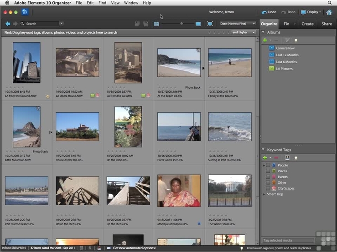Open full screen view icon
337x252 pixels.
(210, 24)
